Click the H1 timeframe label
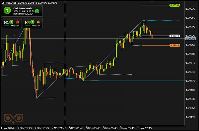 (x=6, y=23)
